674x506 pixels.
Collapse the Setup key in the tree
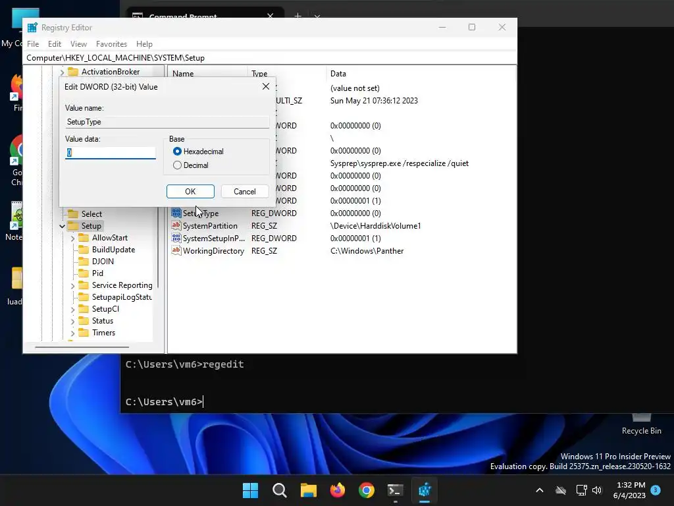63,226
